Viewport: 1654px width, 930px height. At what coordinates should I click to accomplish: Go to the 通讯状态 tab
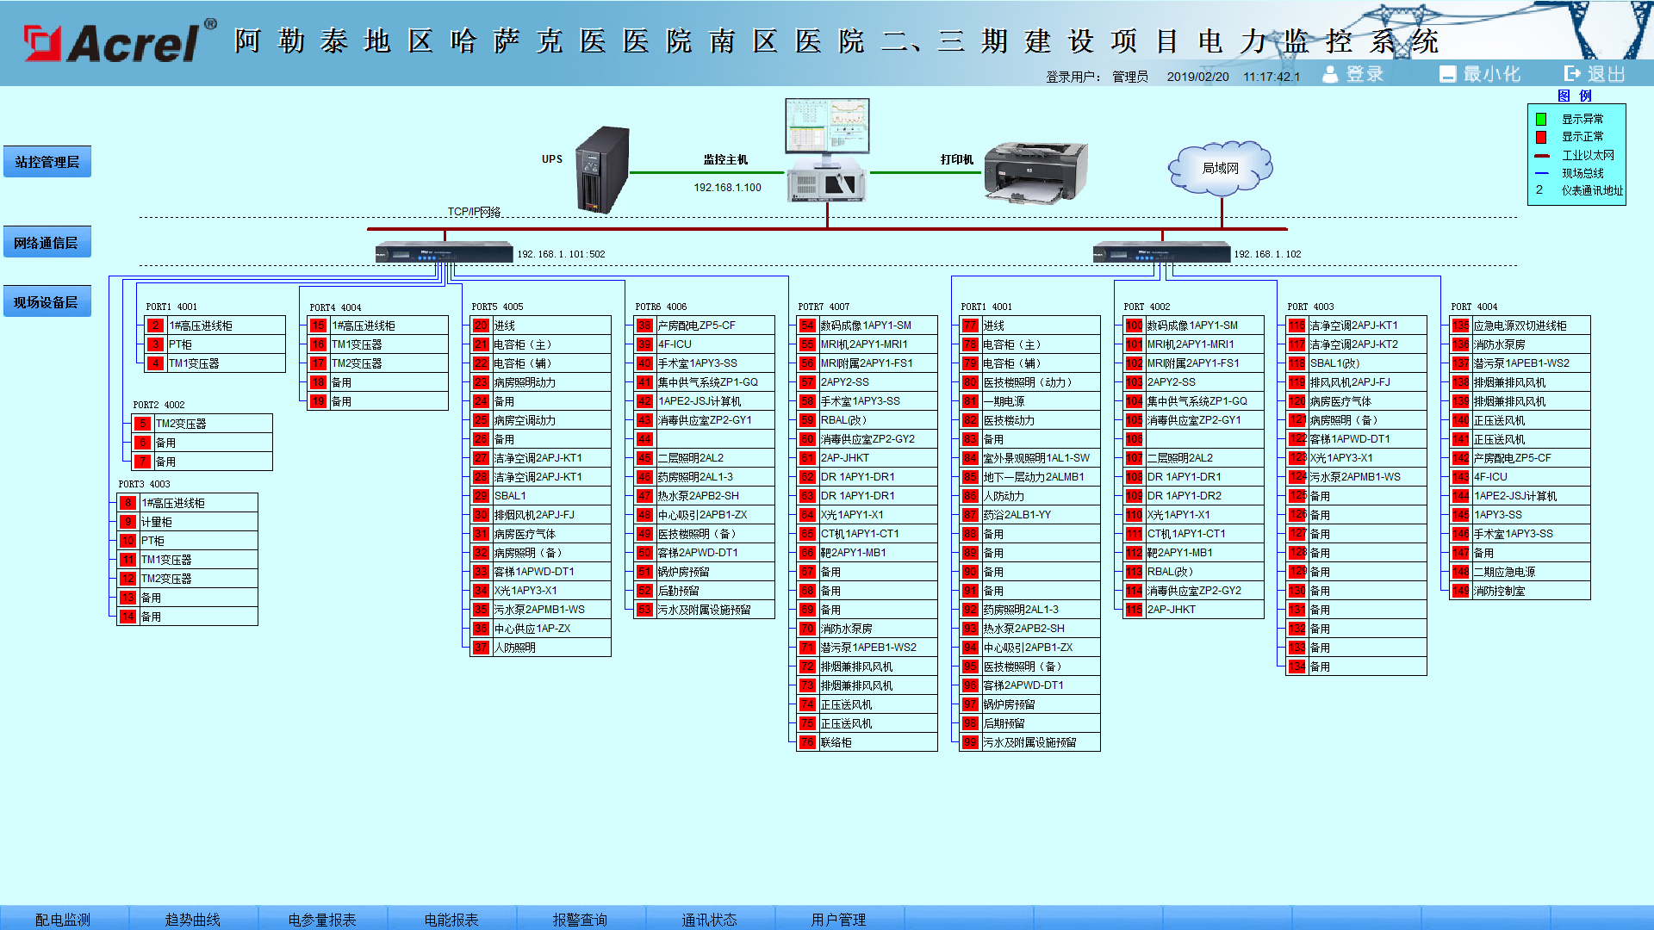(x=710, y=919)
